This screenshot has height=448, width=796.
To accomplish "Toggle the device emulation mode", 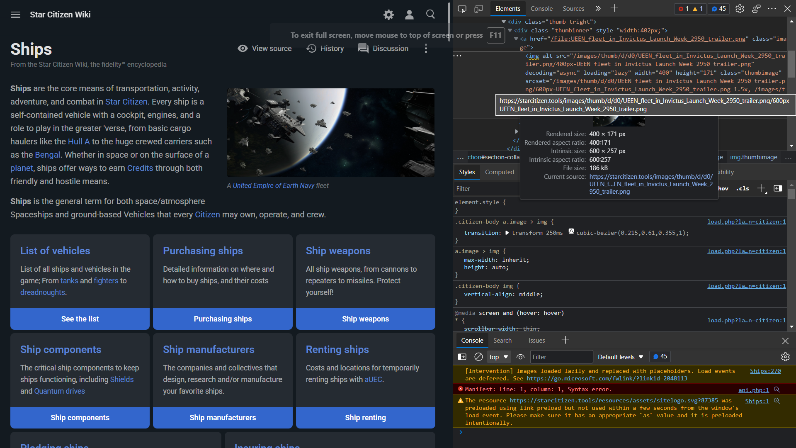I will click(479, 8).
